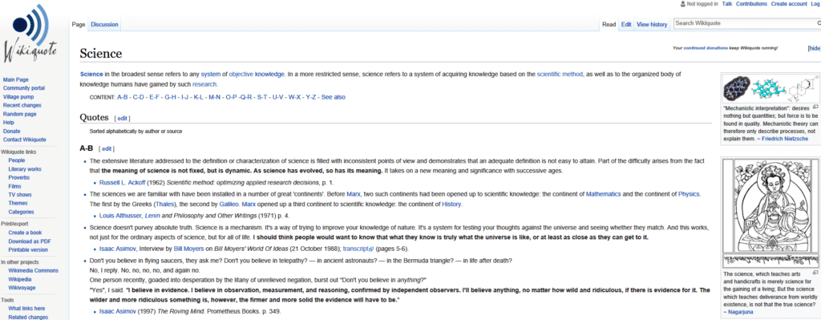Jump to C-D in contents
This screenshot has width=821, height=320.
pyautogui.click(x=138, y=97)
